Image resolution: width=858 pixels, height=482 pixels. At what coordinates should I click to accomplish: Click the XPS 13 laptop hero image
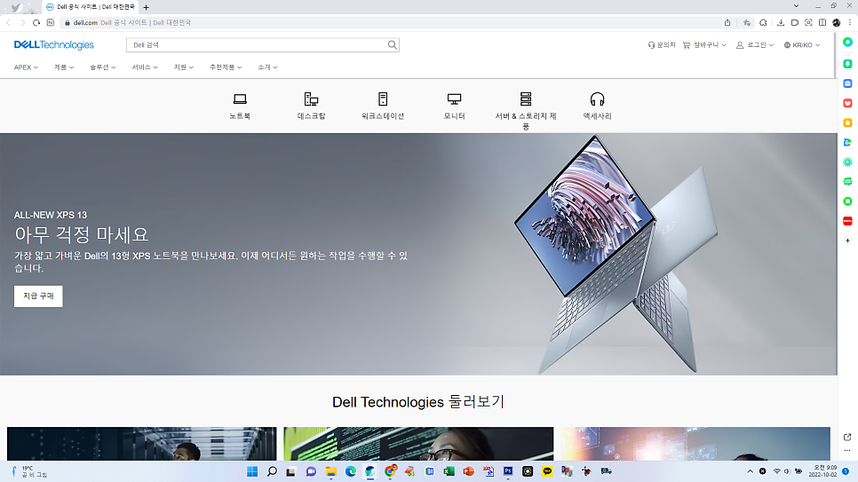coord(616,255)
